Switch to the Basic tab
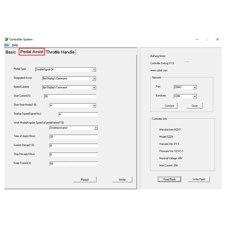The height and width of the screenshot is (226, 226). (x=11, y=52)
